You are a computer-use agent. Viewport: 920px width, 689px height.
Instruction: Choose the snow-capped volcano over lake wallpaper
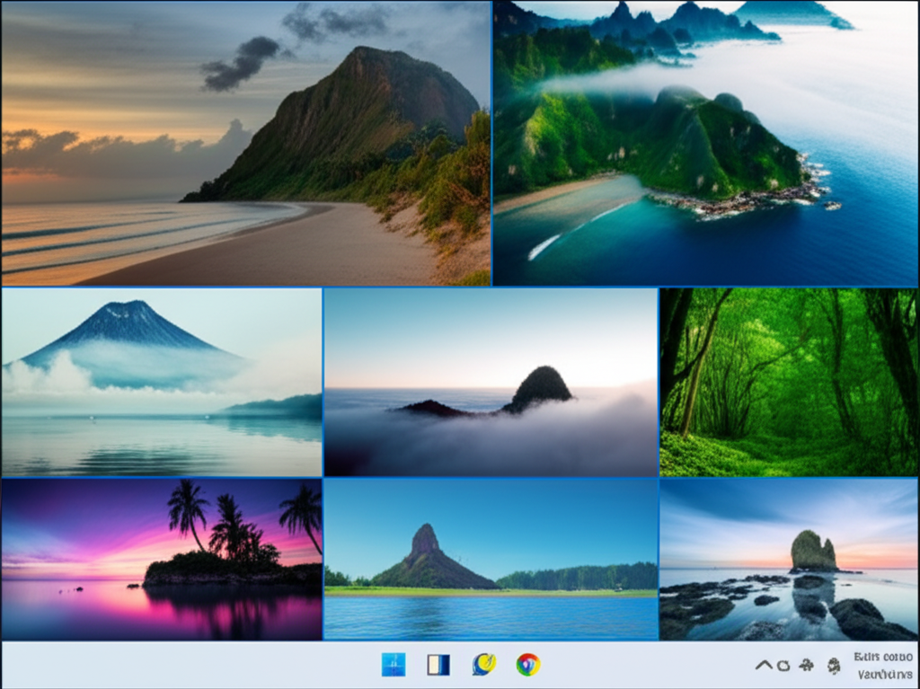(x=162, y=382)
